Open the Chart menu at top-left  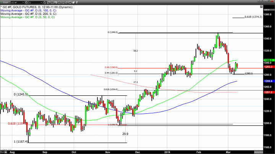tap(5, 2)
